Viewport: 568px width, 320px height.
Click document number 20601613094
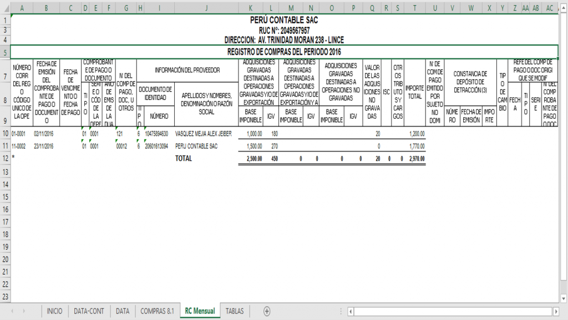point(159,146)
